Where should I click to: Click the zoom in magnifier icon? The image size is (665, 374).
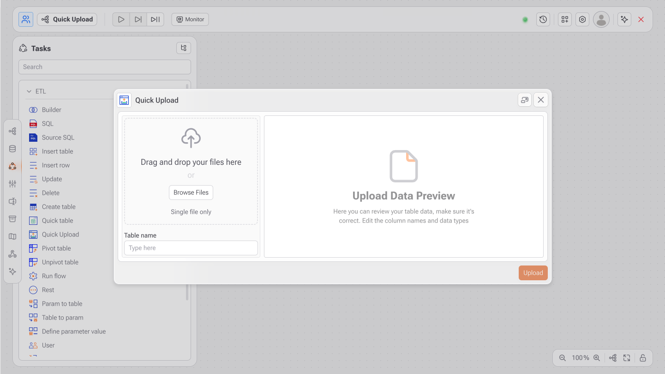596,358
